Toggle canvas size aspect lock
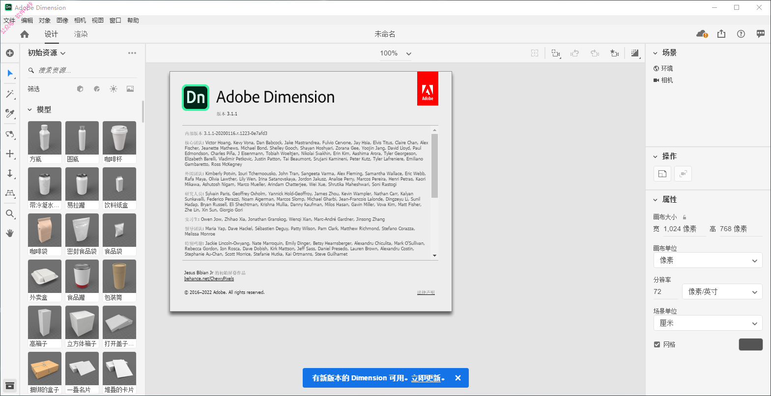771x396 pixels. (685, 217)
